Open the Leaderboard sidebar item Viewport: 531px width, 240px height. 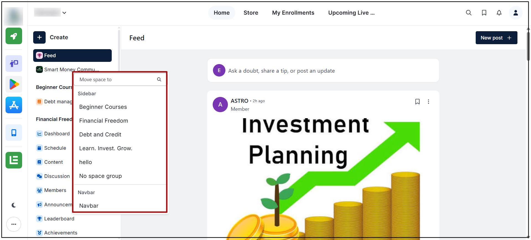[x=59, y=219]
